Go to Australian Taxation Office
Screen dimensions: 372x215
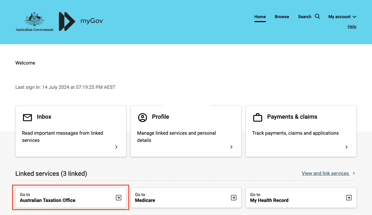click(71, 198)
